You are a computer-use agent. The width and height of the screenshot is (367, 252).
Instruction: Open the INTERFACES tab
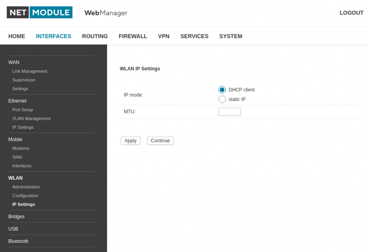(x=53, y=36)
